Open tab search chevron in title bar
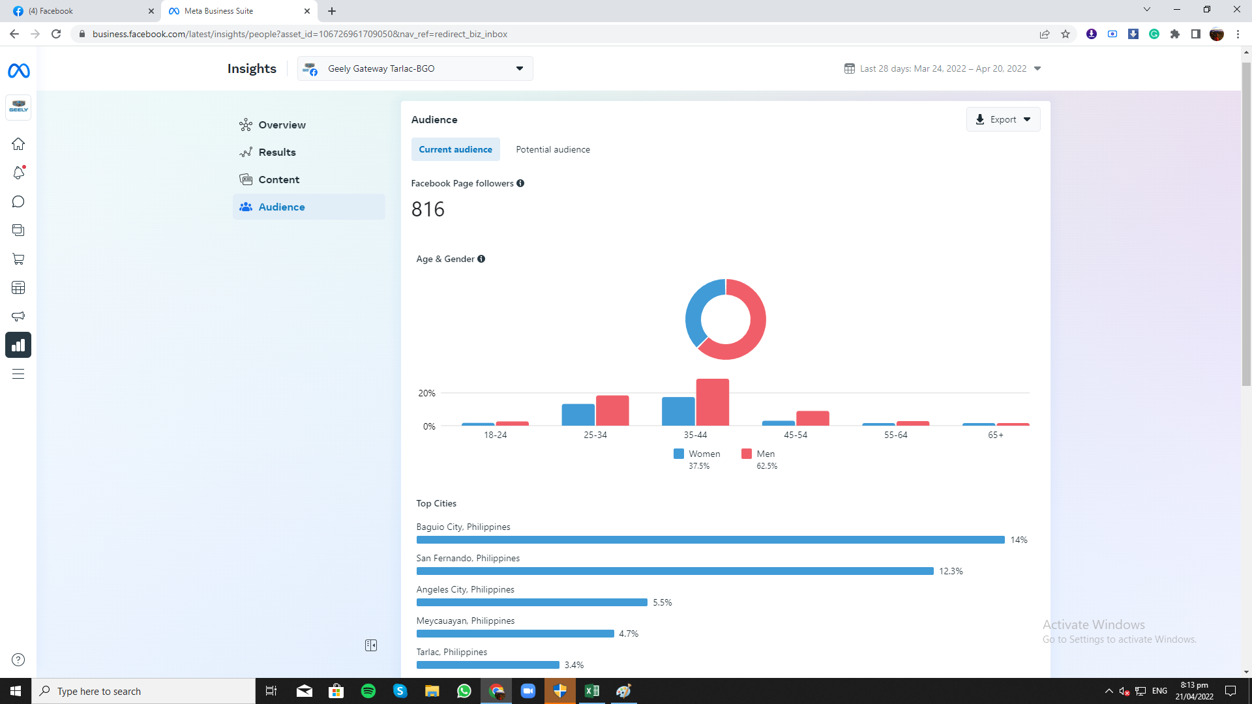The width and height of the screenshot is (1252, 704). (1147, 10)
